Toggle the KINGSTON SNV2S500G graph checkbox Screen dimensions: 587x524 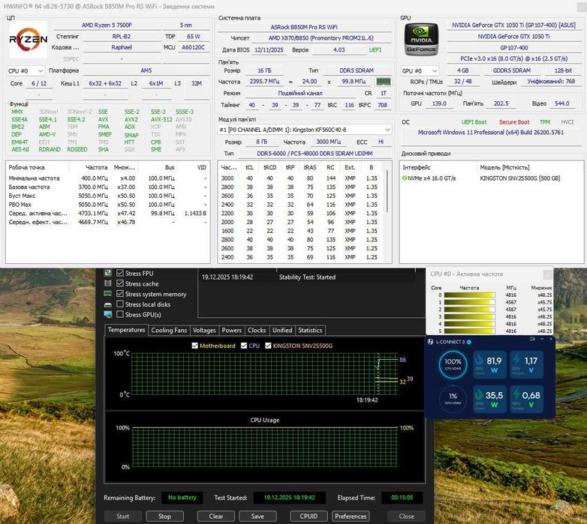(x=268, y=346)
